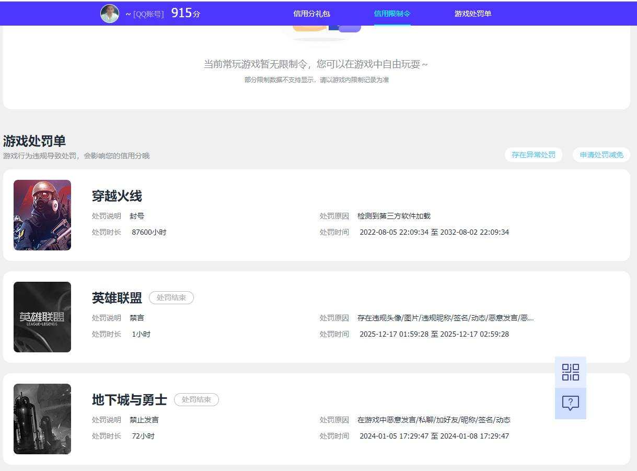Screen dimensions: 637x471
Task: Click the 在游戏中恶意发言 penalty reason text
Action: [434, 420]
